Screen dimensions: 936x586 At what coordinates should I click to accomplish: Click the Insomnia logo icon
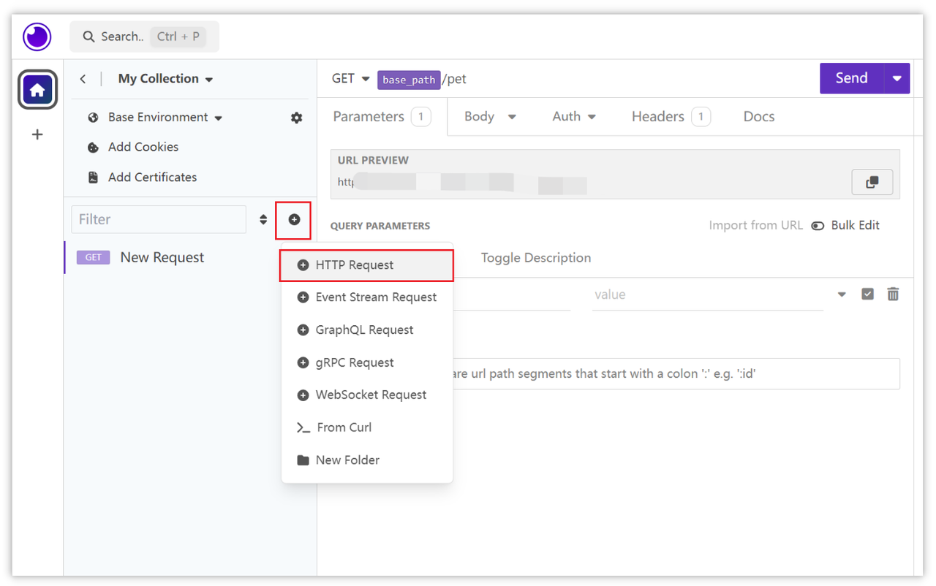[37, 36]
